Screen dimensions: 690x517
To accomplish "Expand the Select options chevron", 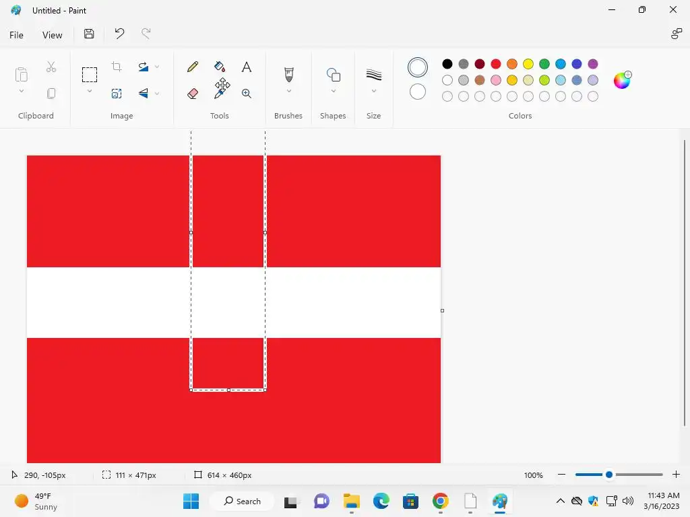I will coord(90,91).
